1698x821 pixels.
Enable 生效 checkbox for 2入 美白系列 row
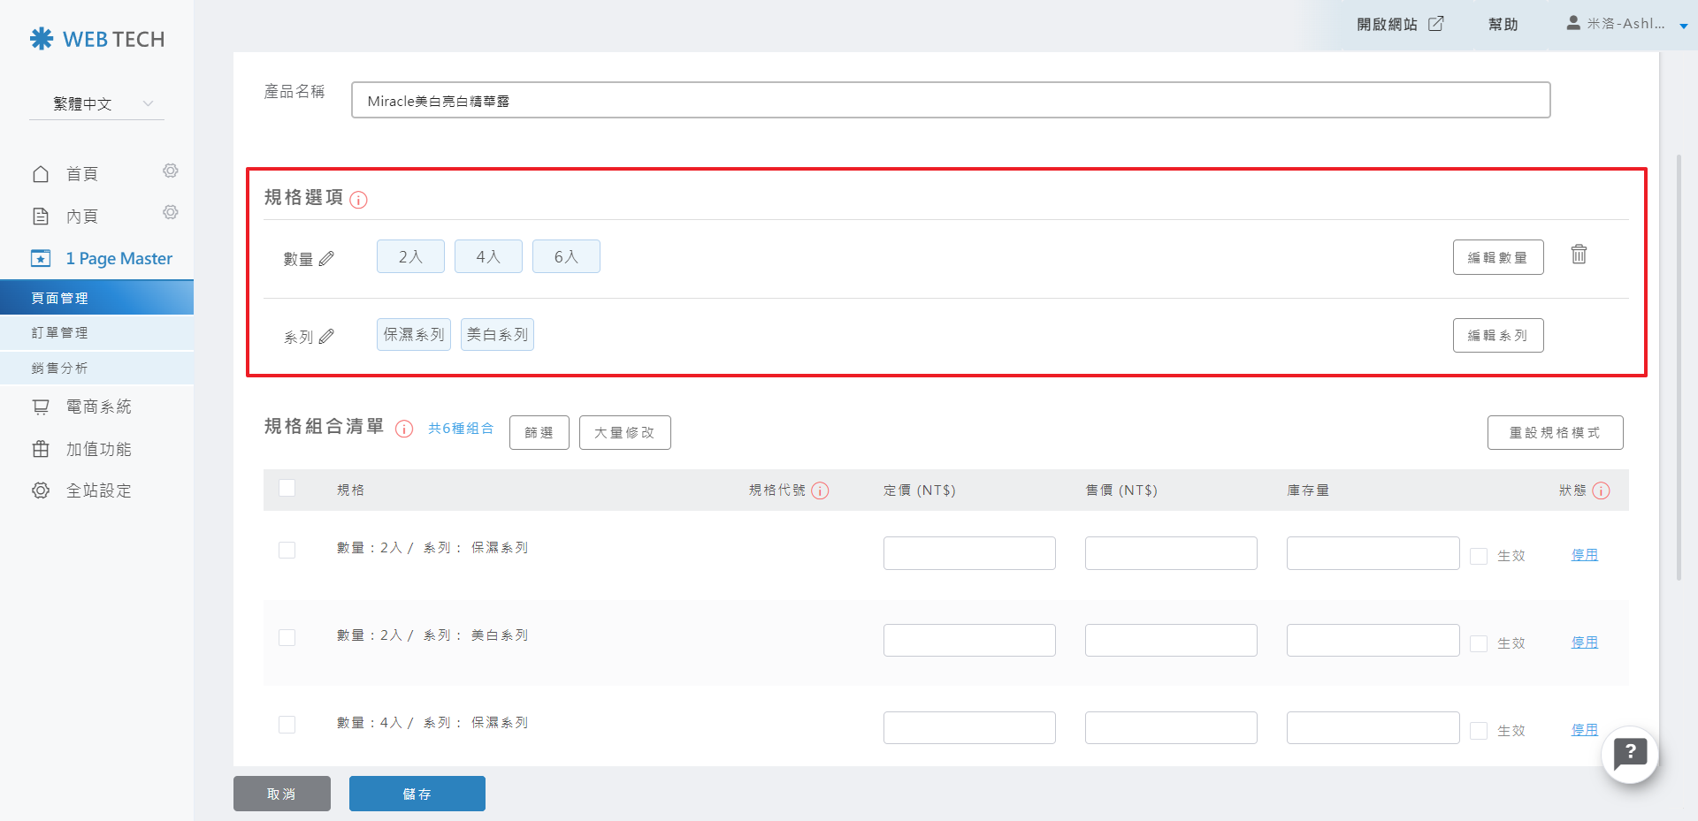pos(1479,643)
